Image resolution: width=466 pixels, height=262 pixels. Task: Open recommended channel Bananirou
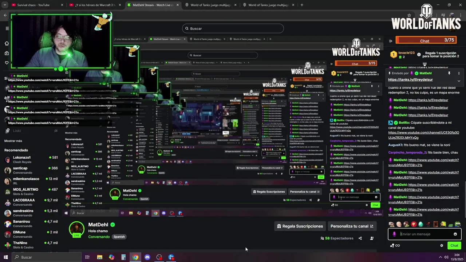pyautogui.click(x=31, y=224)
